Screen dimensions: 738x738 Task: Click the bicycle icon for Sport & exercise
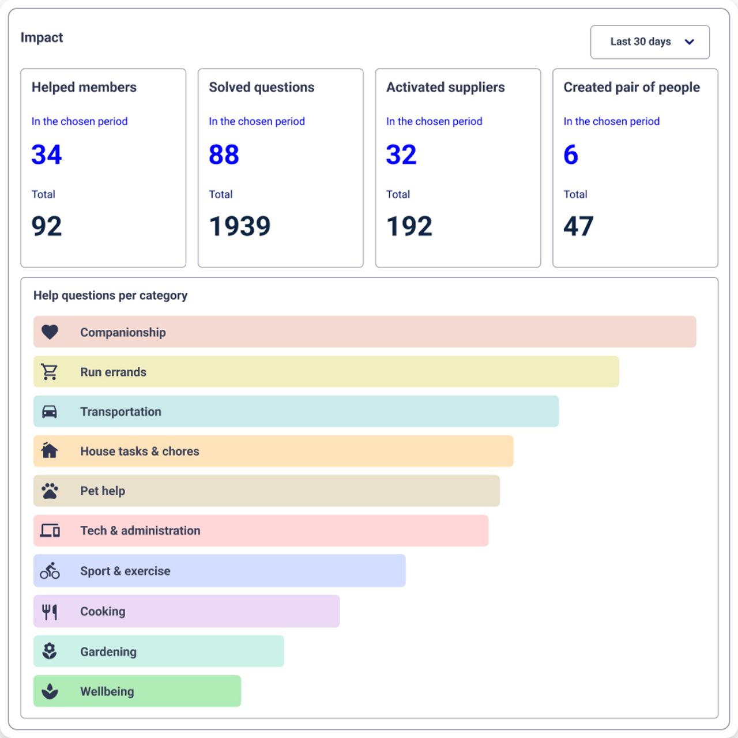[x=50, y=571]
